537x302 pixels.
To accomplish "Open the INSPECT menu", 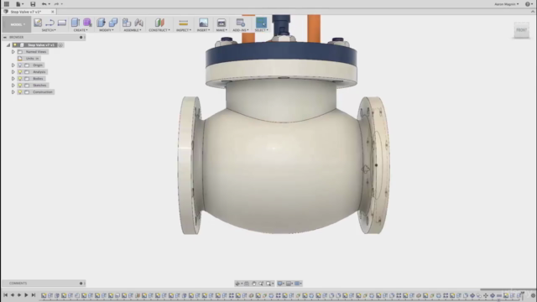I will point(184,30).
